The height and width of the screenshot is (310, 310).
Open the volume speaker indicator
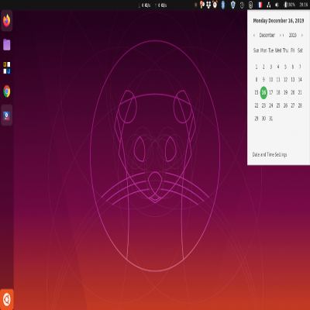pyautogui.click(x=277, y=5)
